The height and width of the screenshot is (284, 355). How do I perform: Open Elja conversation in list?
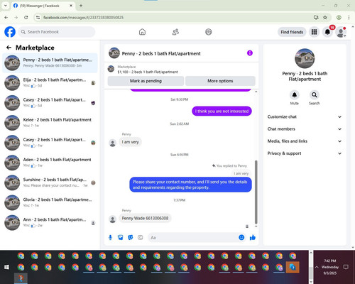pos(50,83)
